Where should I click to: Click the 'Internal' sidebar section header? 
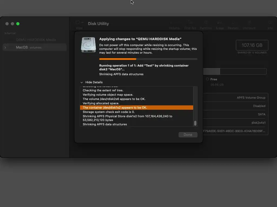point(10,33)
